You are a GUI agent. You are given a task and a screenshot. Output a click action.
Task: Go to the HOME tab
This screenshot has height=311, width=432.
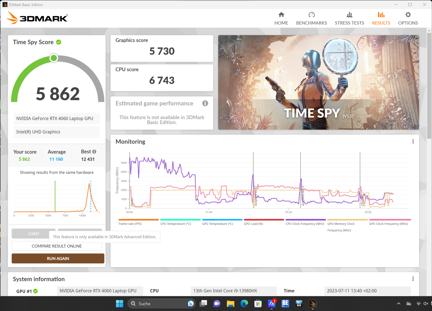click(x=281, y=19)
